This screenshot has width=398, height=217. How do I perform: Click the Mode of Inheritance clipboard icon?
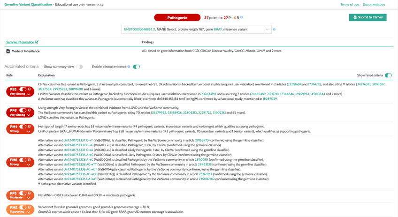coord(8,51)
